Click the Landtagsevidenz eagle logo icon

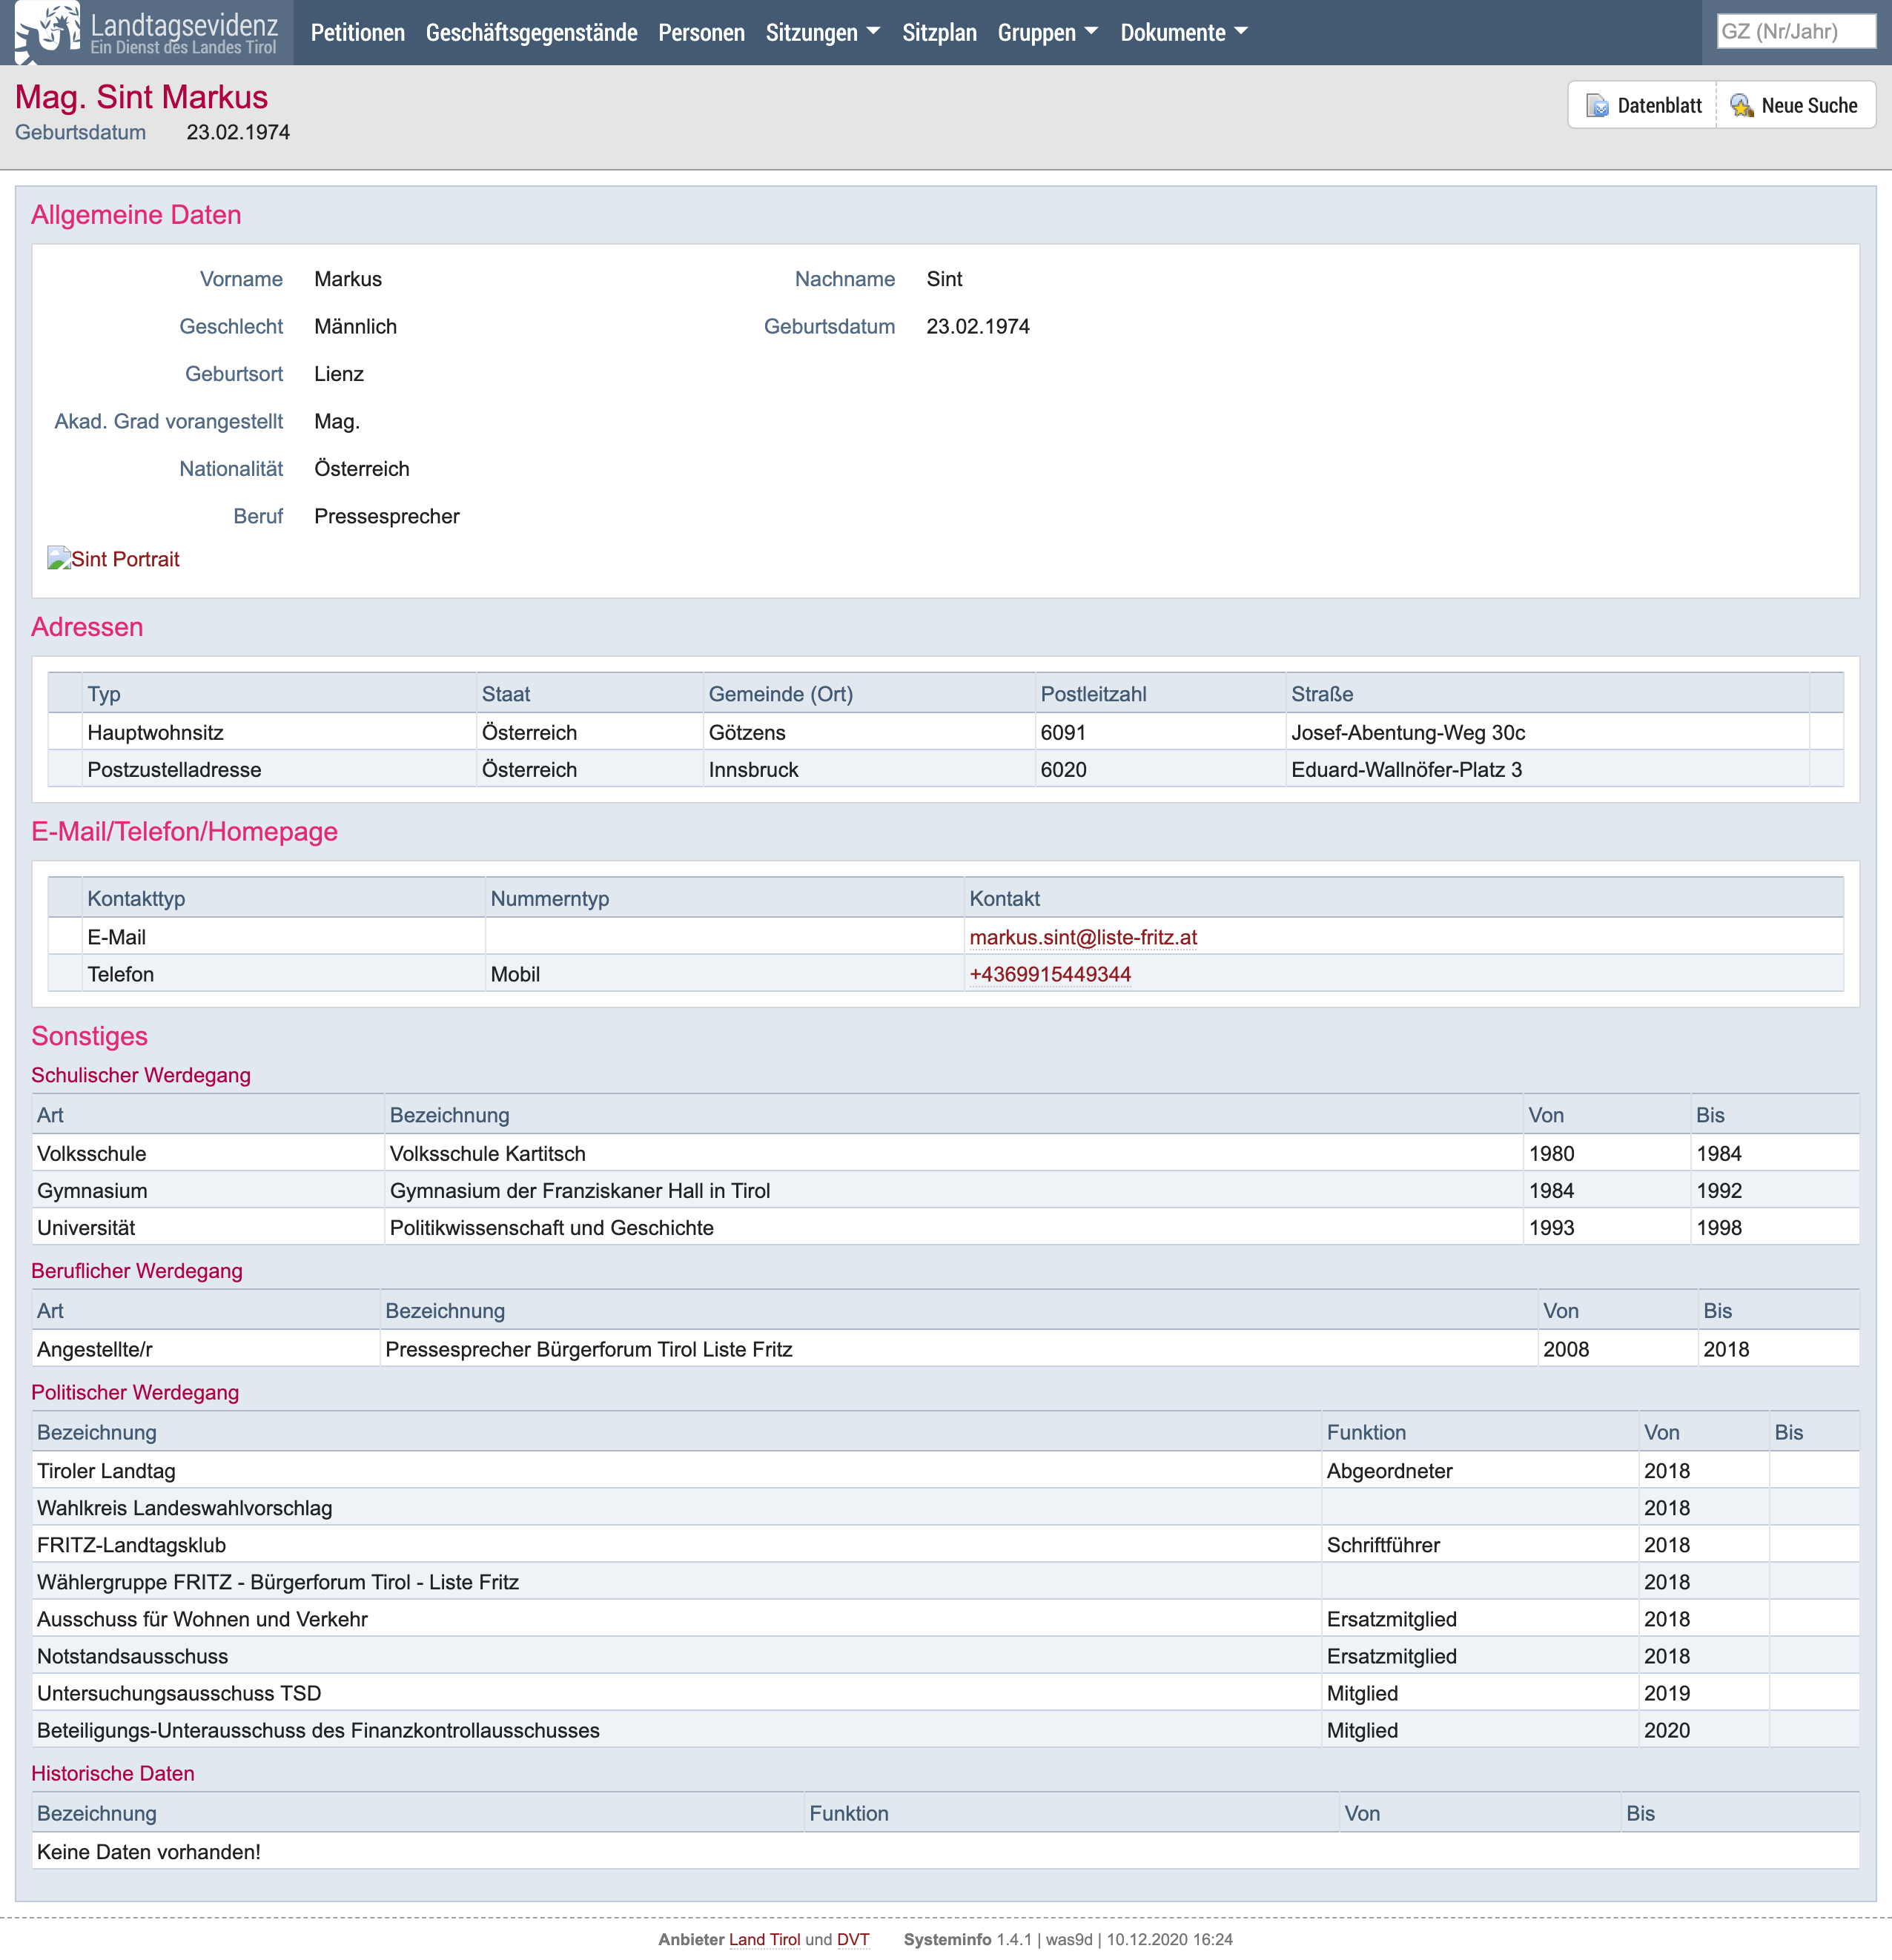click(x=47, y=32)
